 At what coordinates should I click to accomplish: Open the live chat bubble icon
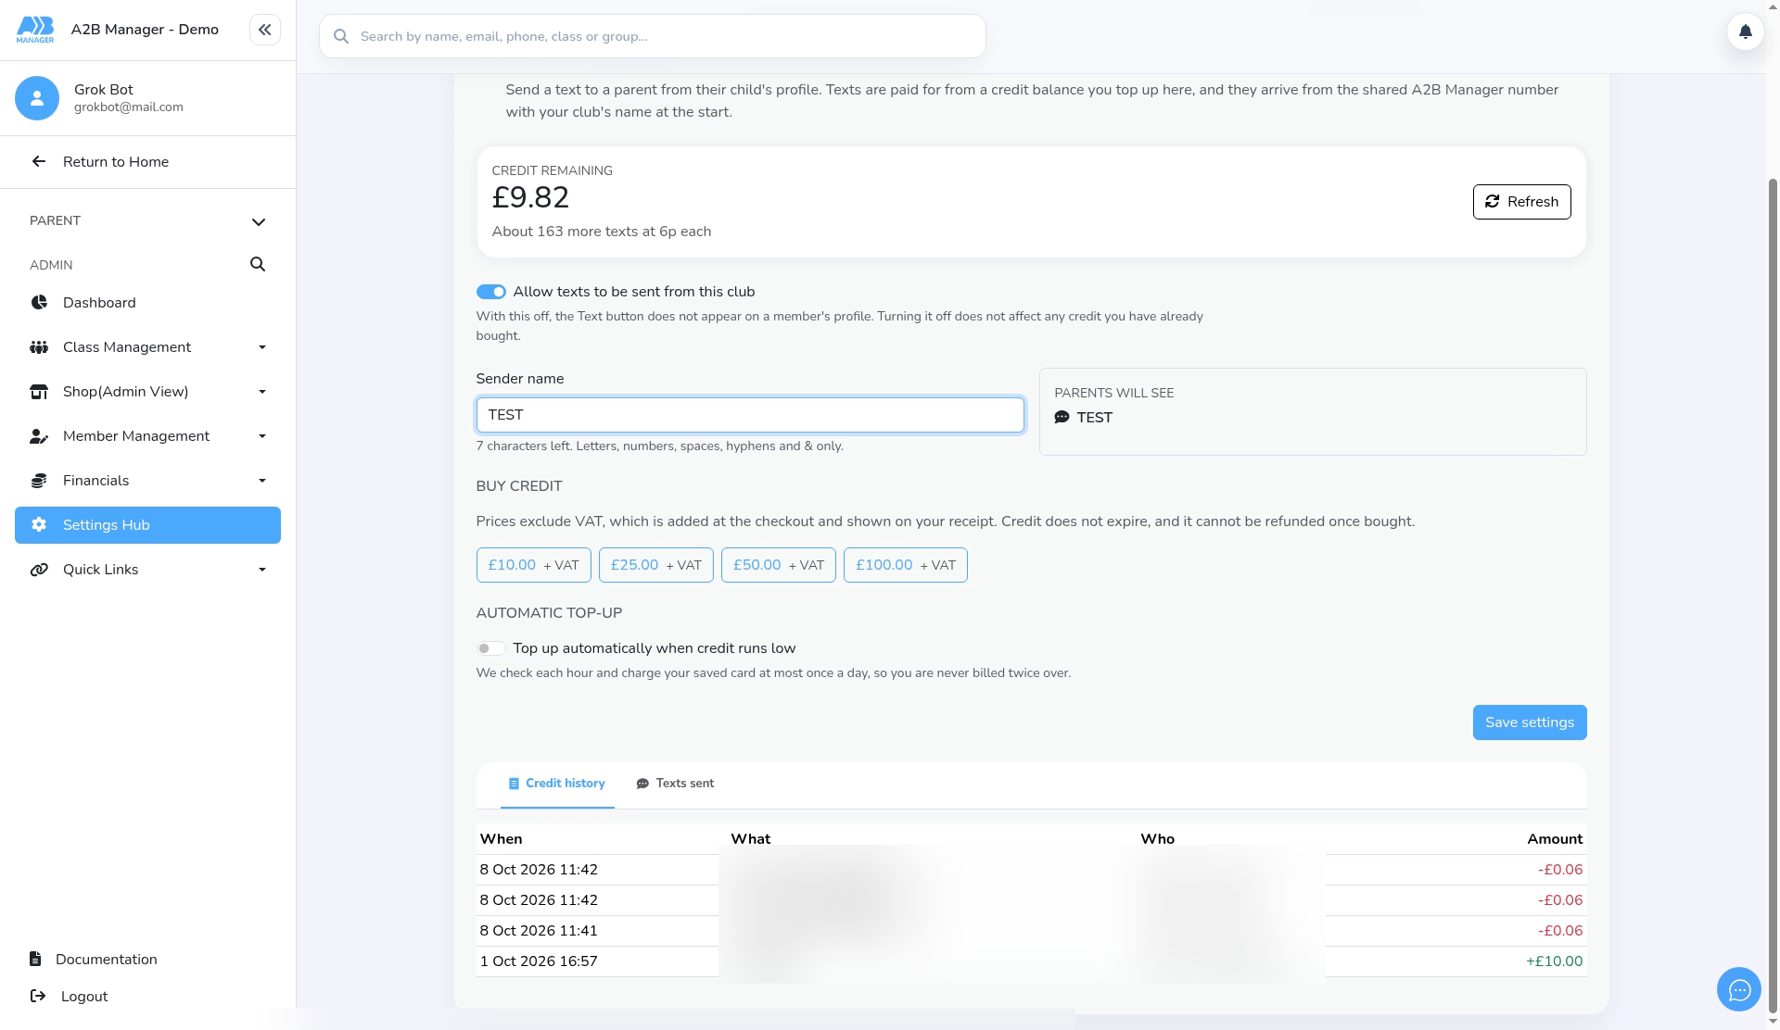pos(1739,990)
